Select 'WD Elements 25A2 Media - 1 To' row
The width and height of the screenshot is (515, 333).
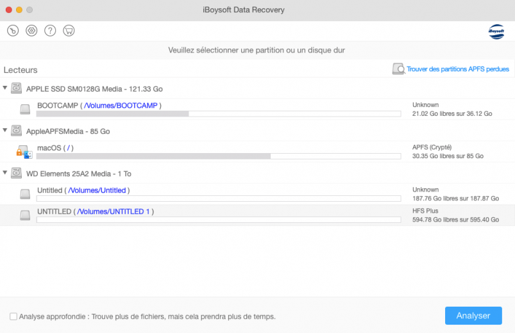258,174
